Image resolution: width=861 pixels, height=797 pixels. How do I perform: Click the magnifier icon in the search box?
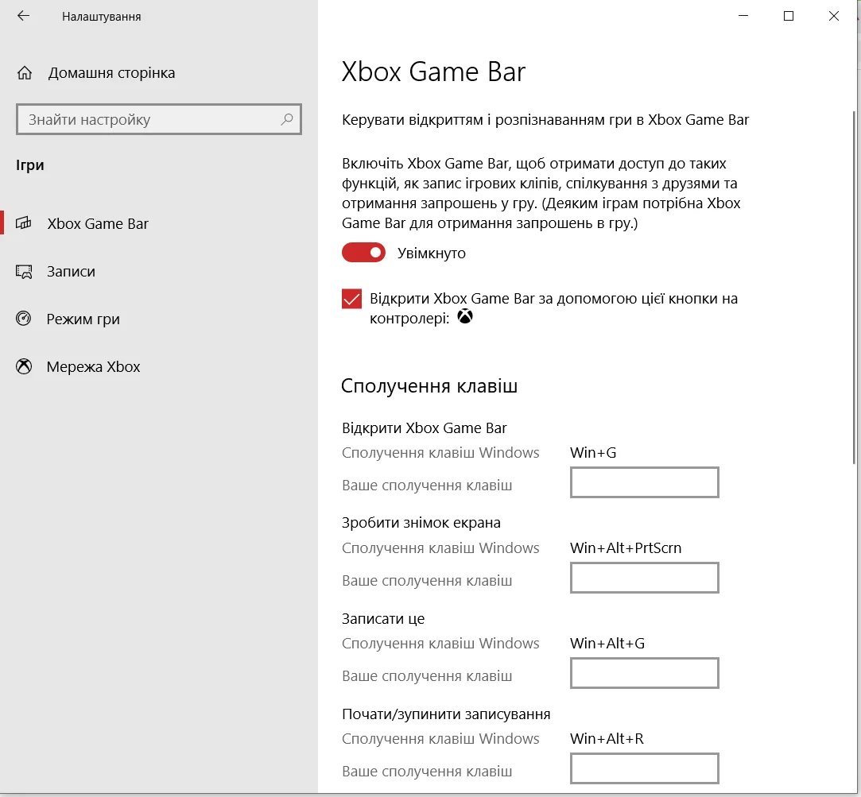point(287,119)
